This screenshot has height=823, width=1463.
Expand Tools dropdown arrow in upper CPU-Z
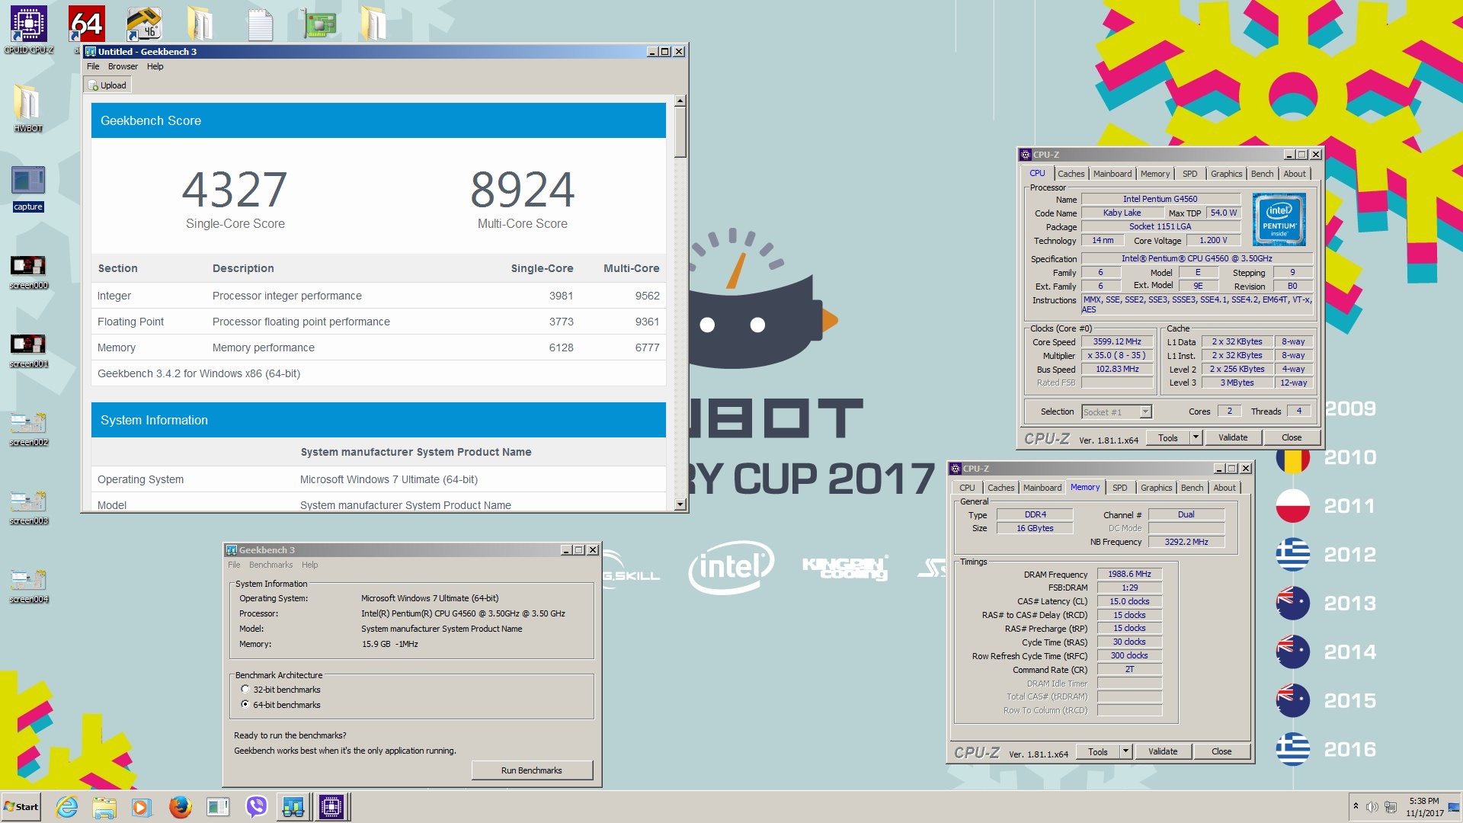pyautogui.click(x=1196, y=437)
